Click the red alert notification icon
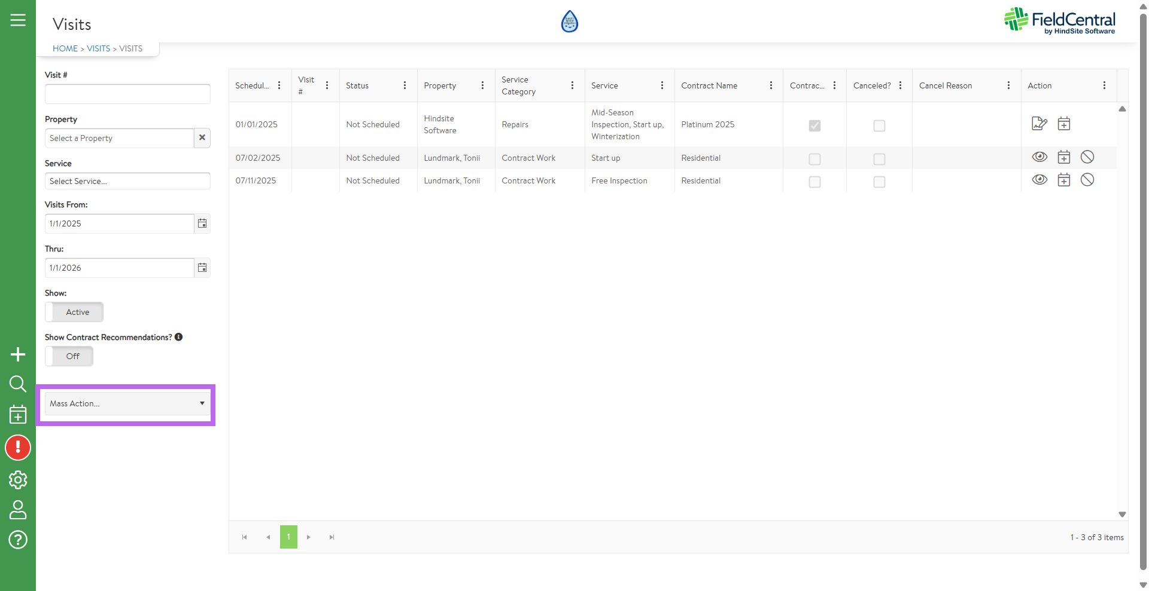This screenshot has height=591, width=1149. (x=18, y=448)
